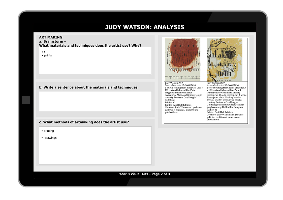Click the 'ART MAKING' heading
Viewport: 283px width, 200px height.
coord(51,37)
